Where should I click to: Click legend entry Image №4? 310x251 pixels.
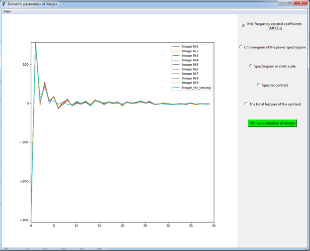(186, 60)
